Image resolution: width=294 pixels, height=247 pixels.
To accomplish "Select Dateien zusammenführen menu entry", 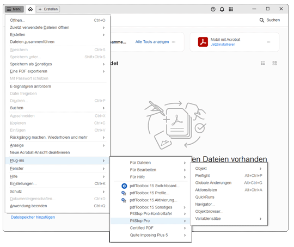I will pos(57,41).
